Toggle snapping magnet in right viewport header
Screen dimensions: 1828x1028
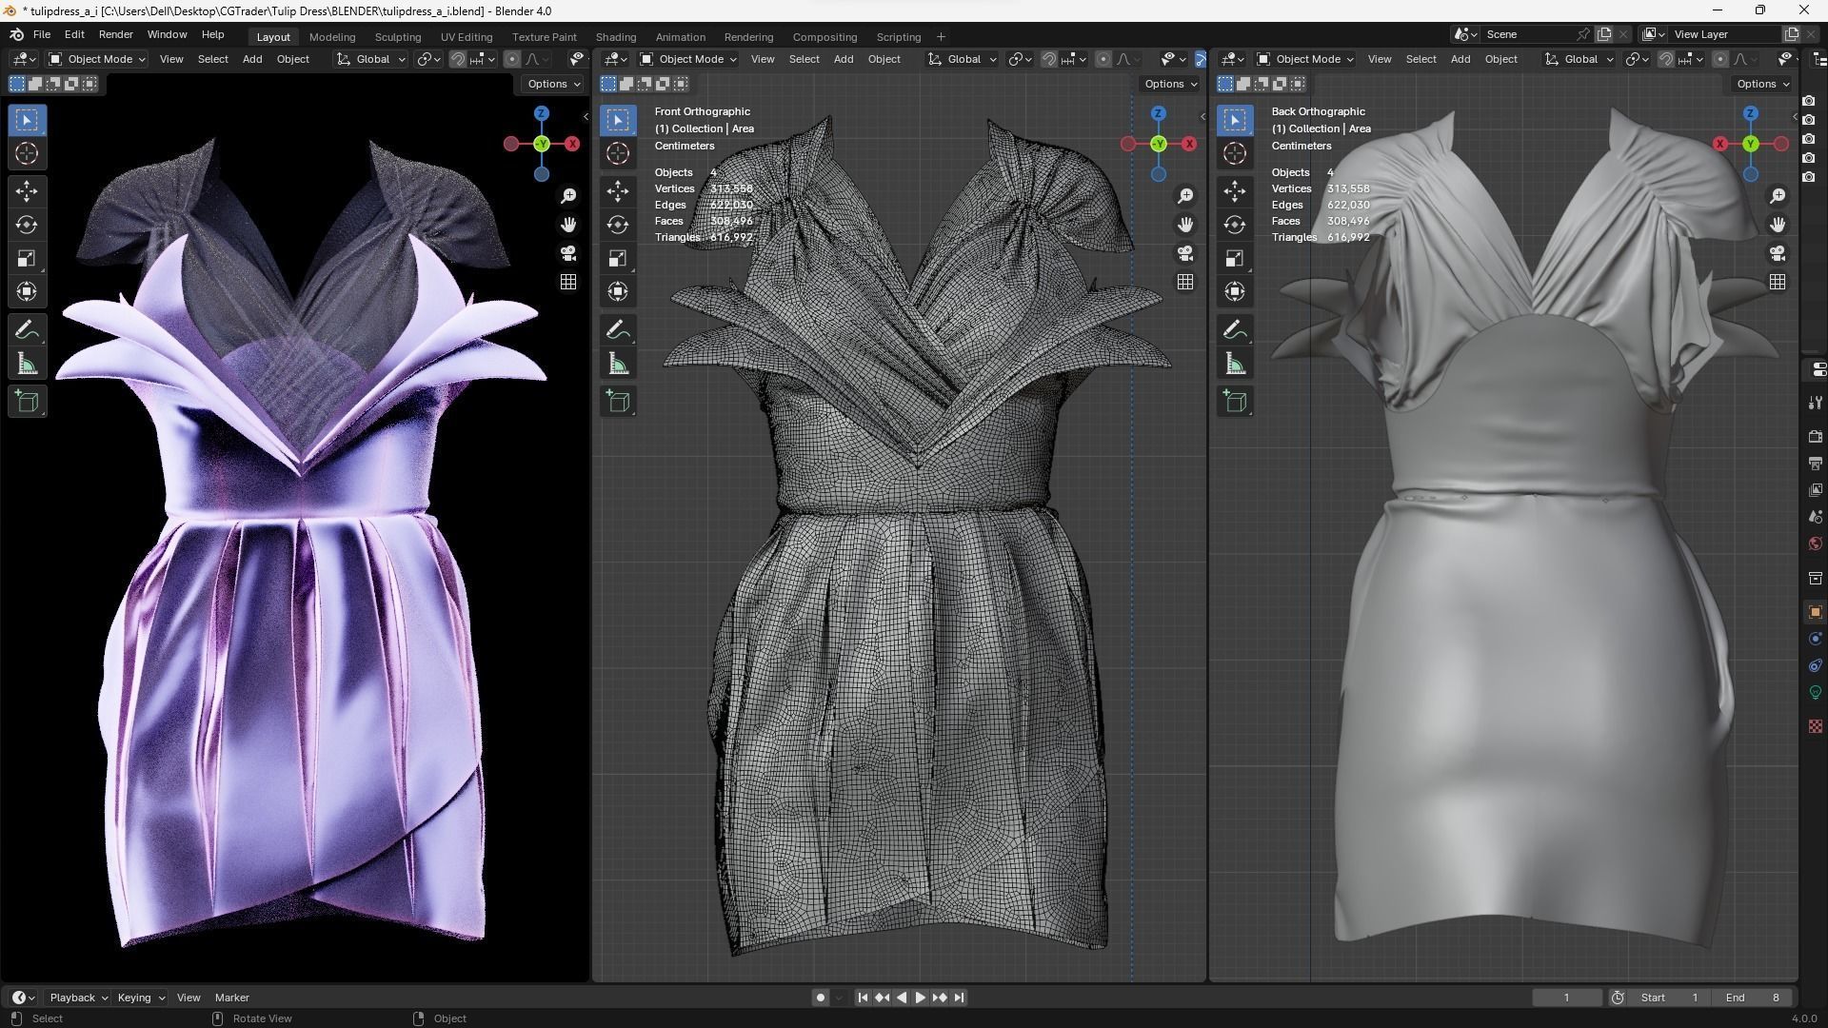[1666, 59]
